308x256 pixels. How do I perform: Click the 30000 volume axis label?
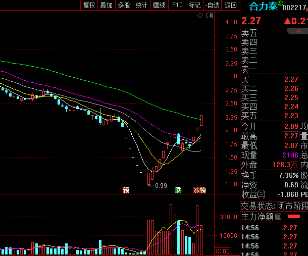point(228,217)
